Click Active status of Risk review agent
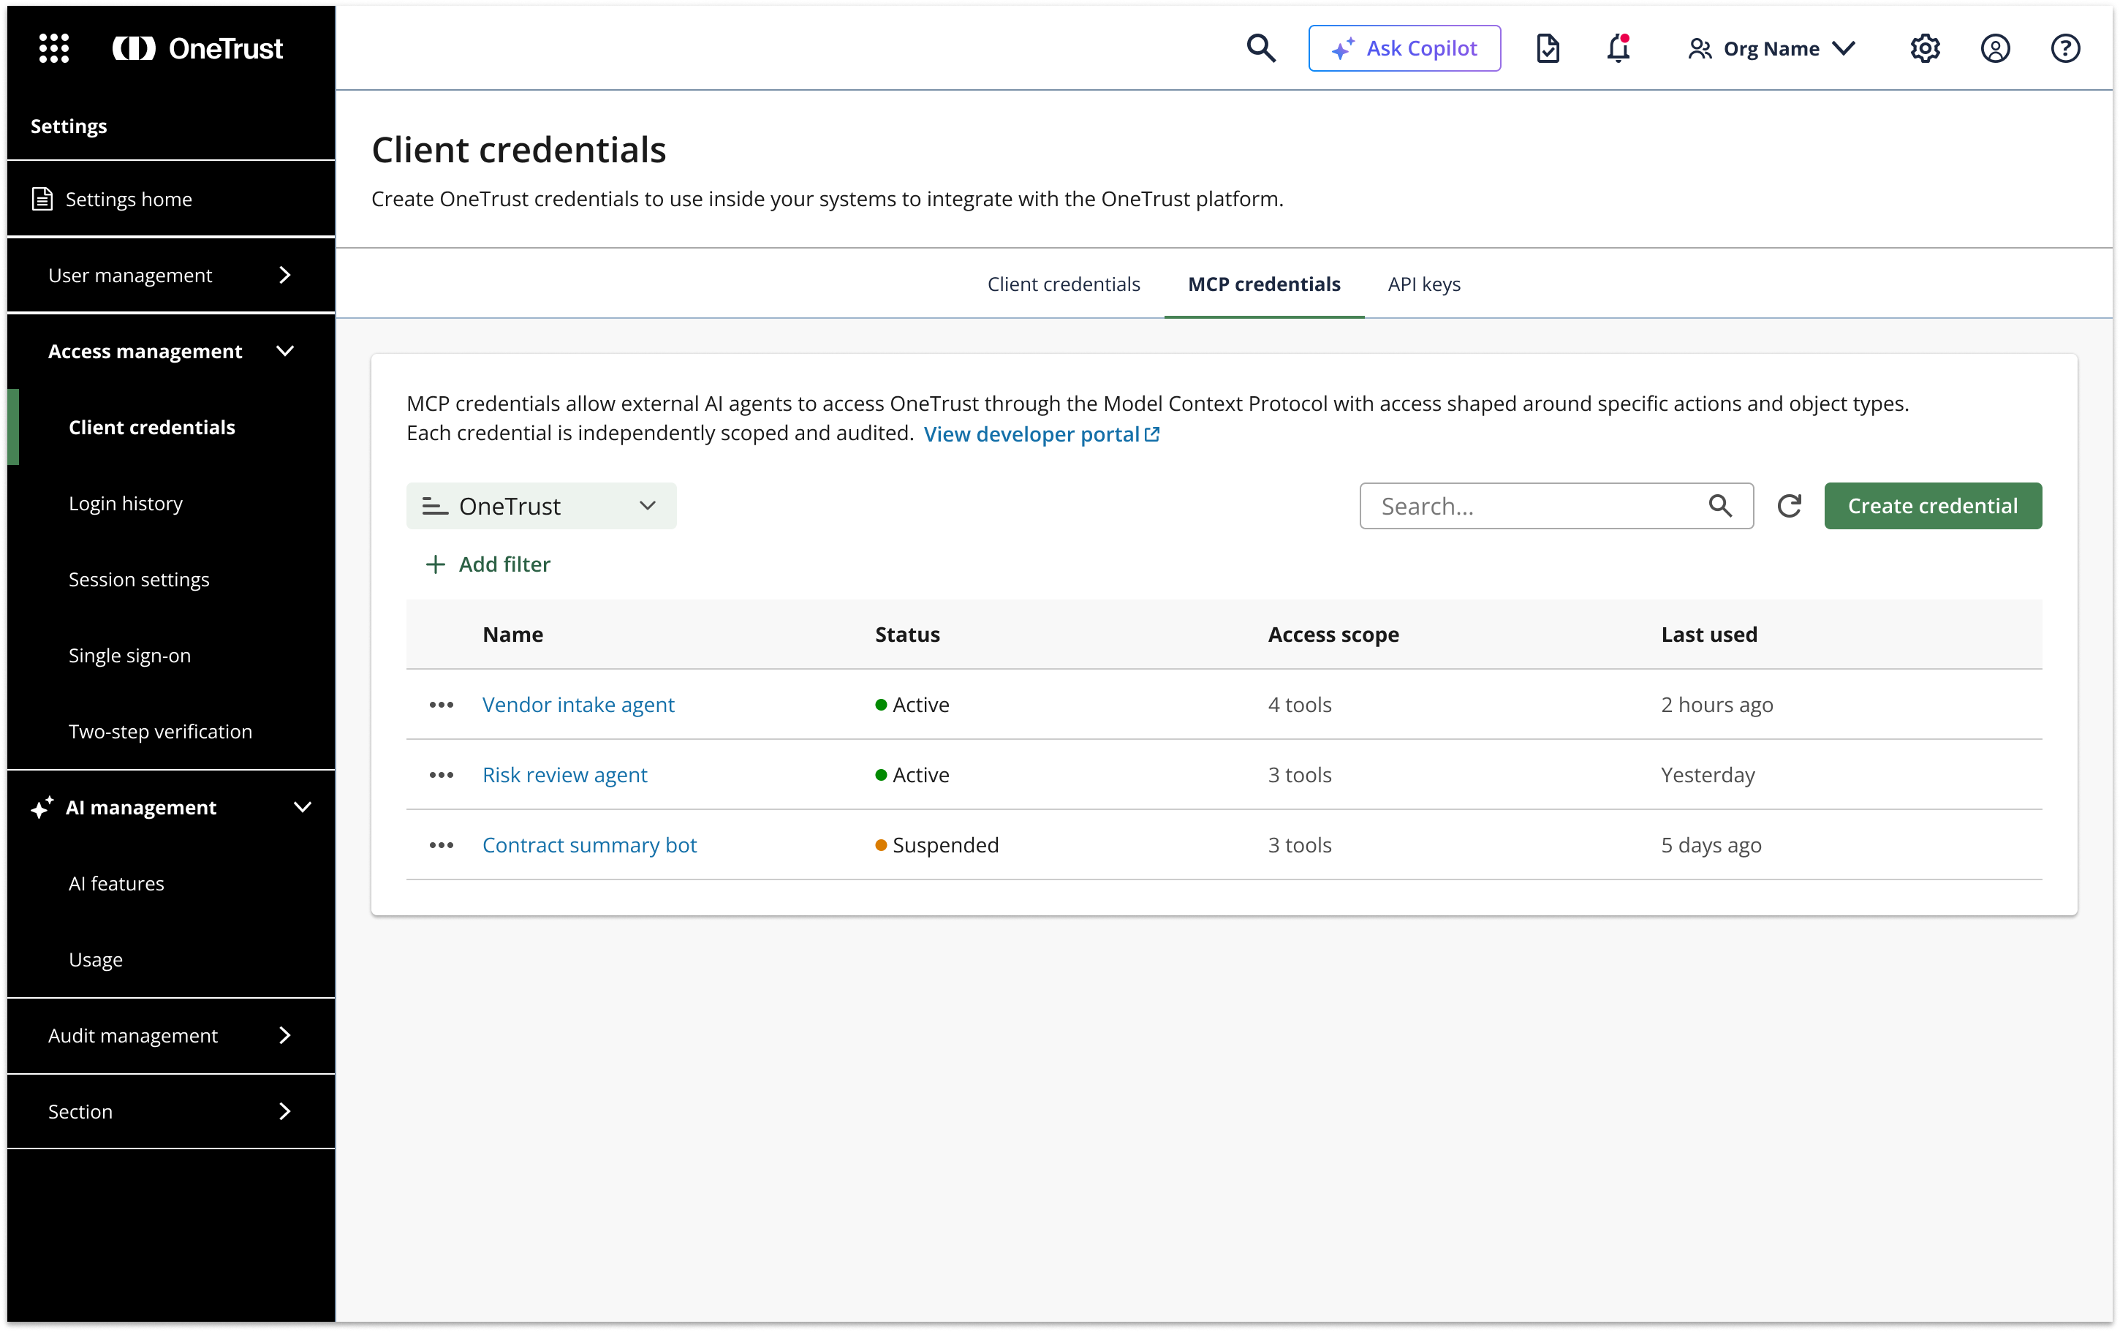Viewport: 2120px width, 1332px height. tap(912, 776)
